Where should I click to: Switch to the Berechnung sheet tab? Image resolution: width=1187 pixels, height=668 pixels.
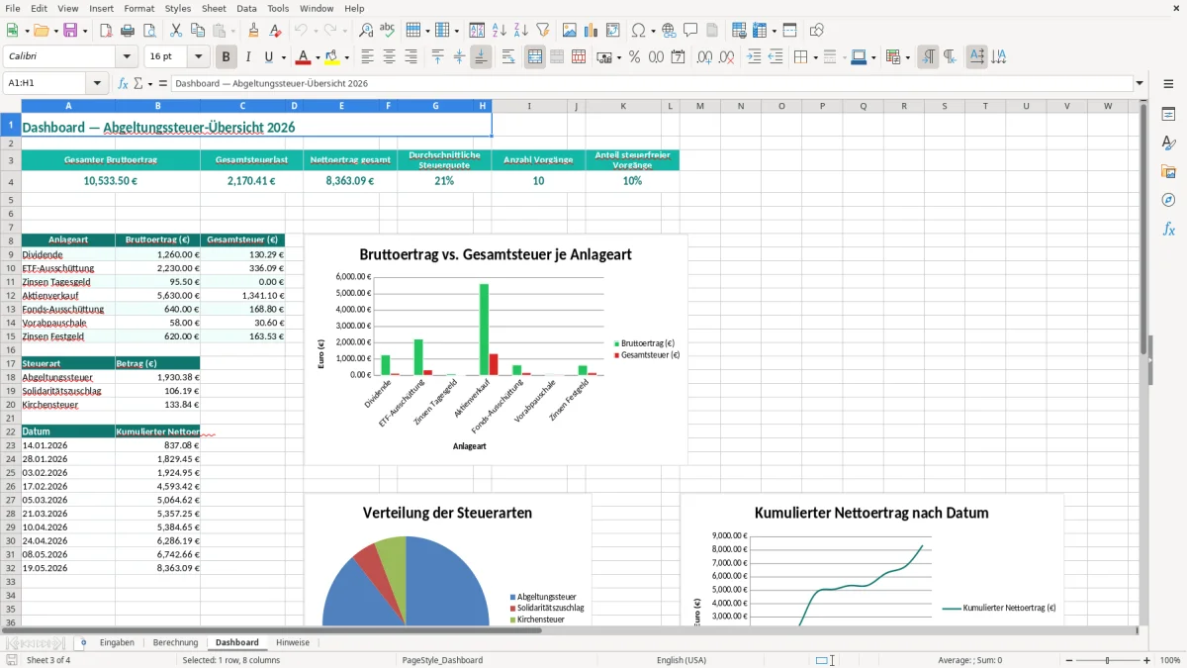click(x=175, y=642)
